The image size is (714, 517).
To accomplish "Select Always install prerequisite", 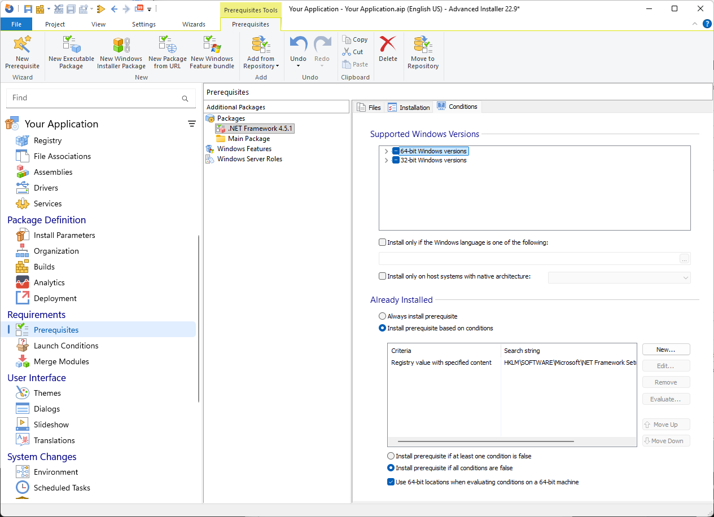I will pos(382,316).
